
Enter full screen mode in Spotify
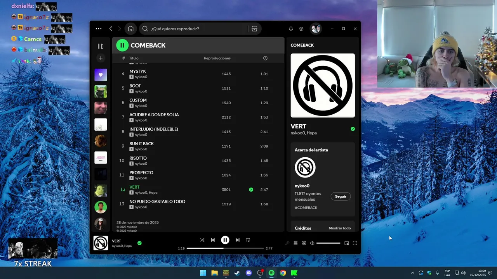355,243
